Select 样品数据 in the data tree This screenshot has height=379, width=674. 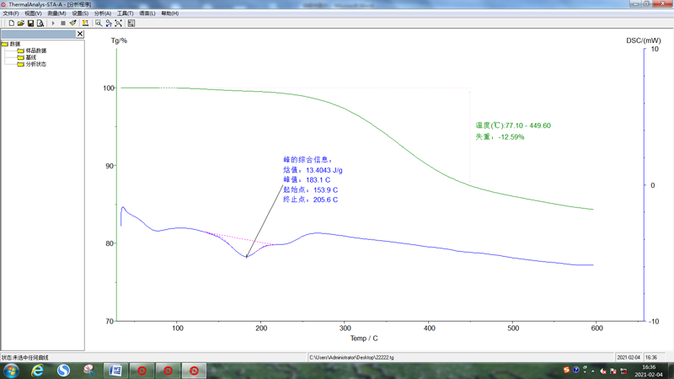coord(35,51)
